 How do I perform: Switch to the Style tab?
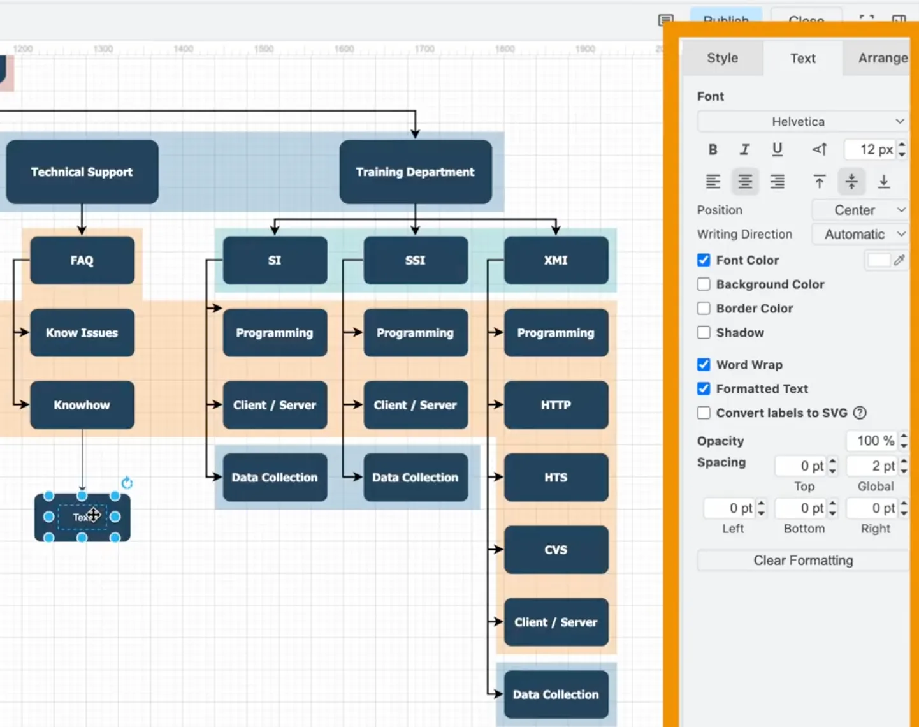tap(722, 58)
